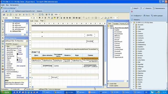This screenshot has width=168, height=94.
Task: Toggle underline formatting
Action: (x=45, y=18)
